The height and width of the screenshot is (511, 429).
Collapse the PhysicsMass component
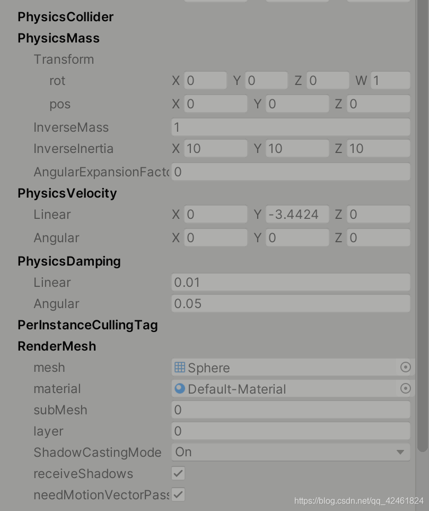[58, 38]
